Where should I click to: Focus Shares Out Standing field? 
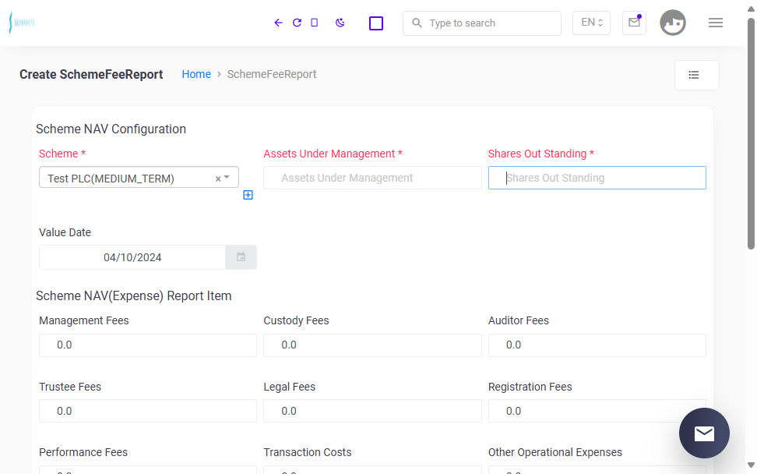coord(597,178)
